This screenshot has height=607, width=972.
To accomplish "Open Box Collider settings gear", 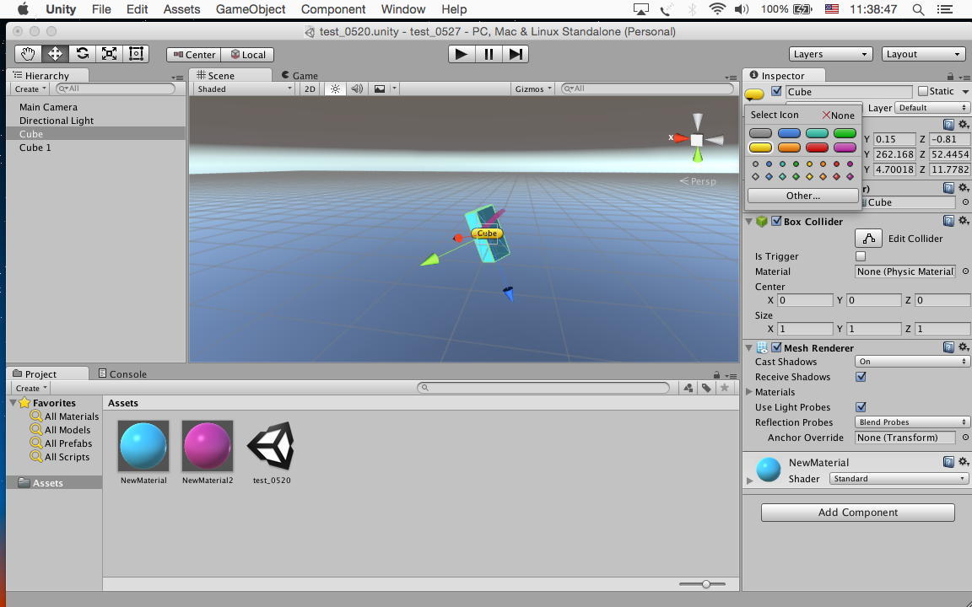I will [964, 221].
